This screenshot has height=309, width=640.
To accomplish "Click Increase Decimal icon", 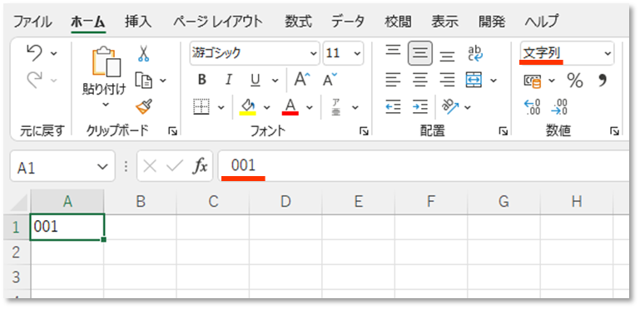I will point(533,107).
